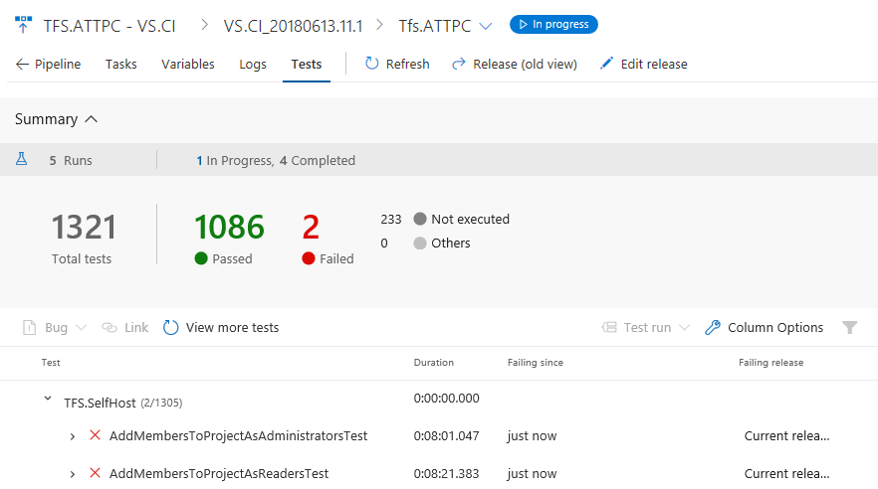The height and width of the screenshot is (489, 878).
Task: Switch to the Variables tab
Action: pos(187,65)
